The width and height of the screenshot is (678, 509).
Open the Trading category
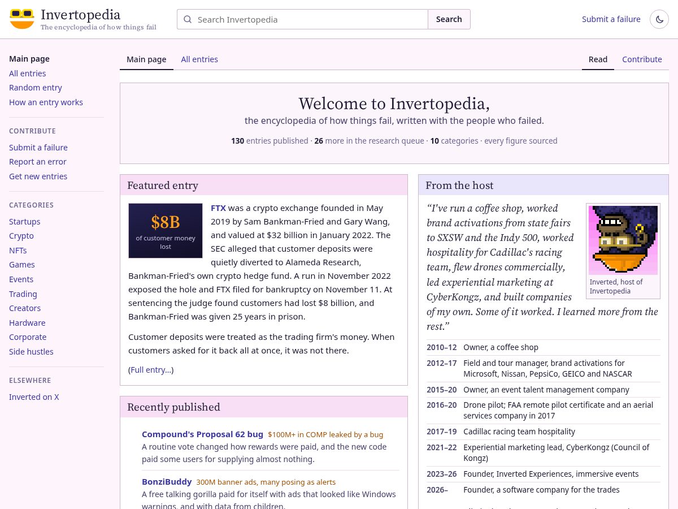click(23, 294)
